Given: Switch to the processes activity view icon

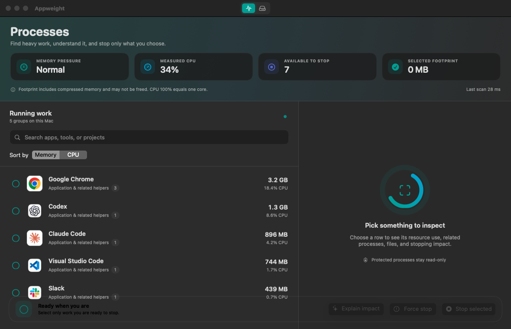Looking at the screenshot, I should pos(249,9).
